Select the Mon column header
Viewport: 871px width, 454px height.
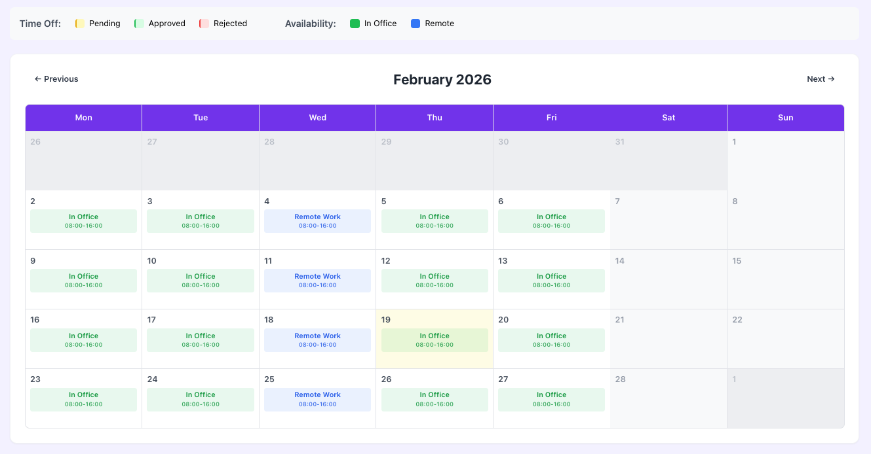[x=84, y=118]
